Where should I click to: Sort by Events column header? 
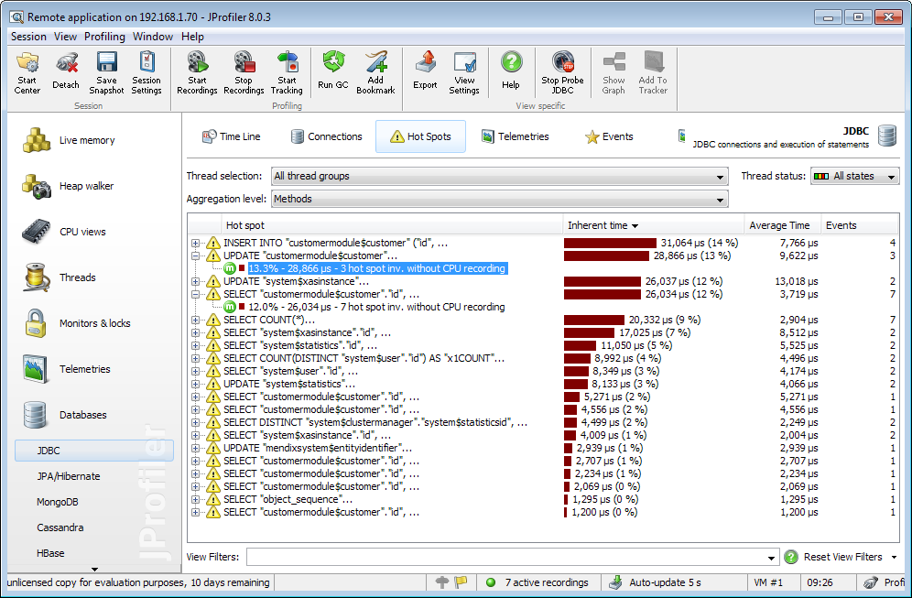point(859,225)
